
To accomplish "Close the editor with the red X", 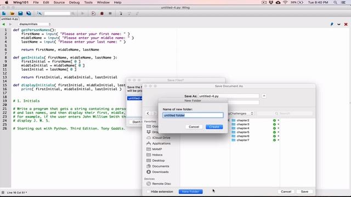I will tap(346, 24).
